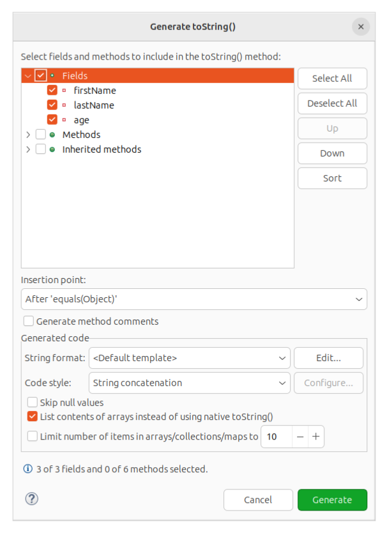Viewport: 387px width, 533px height.
Task: Select the age field row
Action: pos(82,120)
